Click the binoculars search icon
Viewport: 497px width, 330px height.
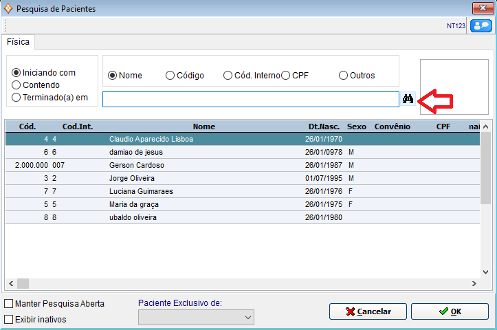click(x=408, y=99)
